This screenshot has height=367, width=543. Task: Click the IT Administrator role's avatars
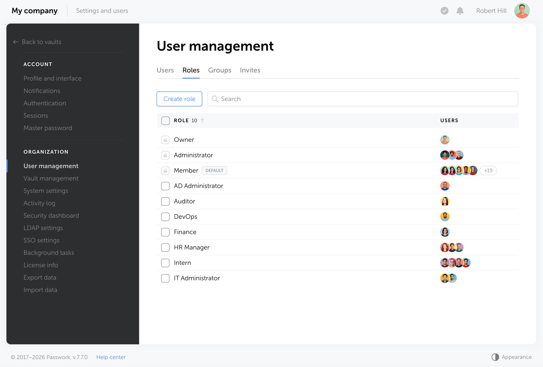[448, 278]
